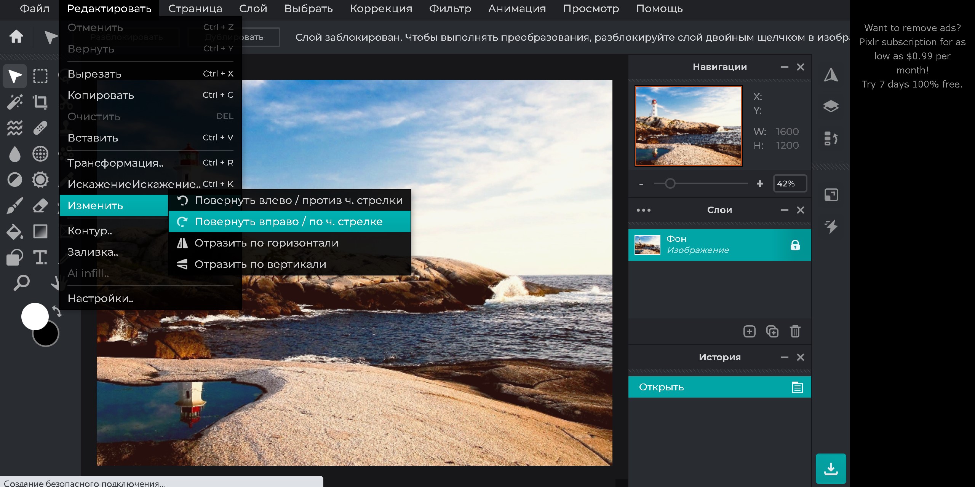Unlock the Фон layer via lock icon

795,245
